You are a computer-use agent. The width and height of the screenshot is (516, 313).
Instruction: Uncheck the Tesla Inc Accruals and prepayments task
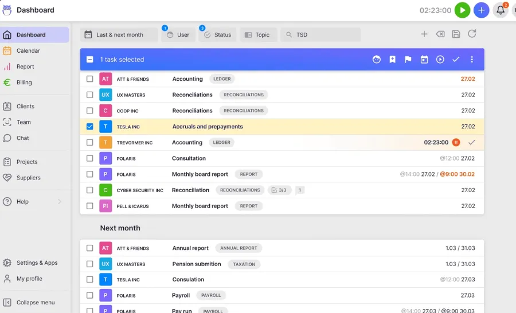click(89, 126)
